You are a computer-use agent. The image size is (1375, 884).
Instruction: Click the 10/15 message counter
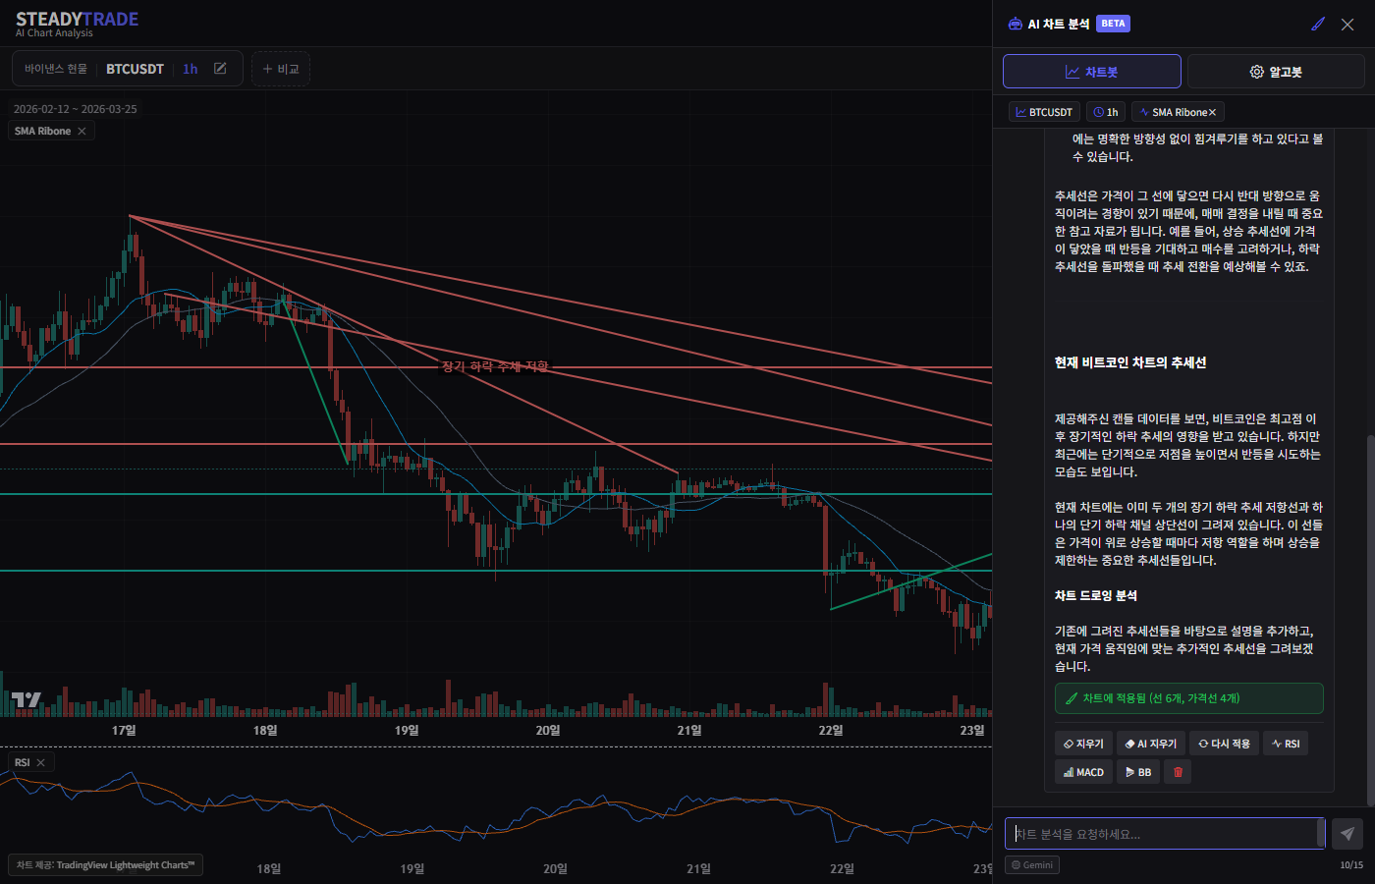coord(1351,865)
